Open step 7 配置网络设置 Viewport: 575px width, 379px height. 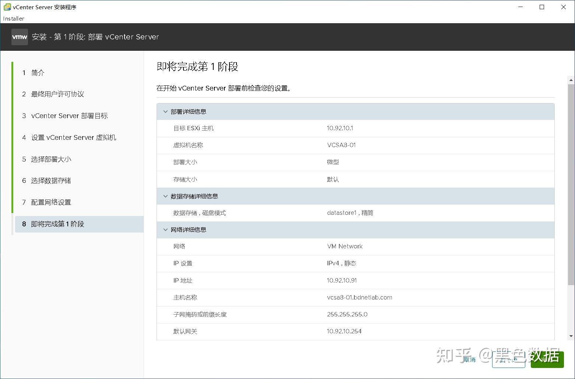(50, 202)
